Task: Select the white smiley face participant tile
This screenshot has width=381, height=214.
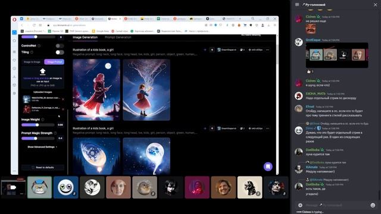Action: (x=66, y=187)
